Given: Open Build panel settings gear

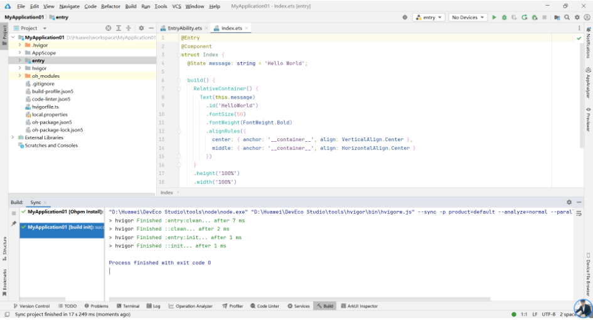Looking at the screenshot, I should [569, 203].
